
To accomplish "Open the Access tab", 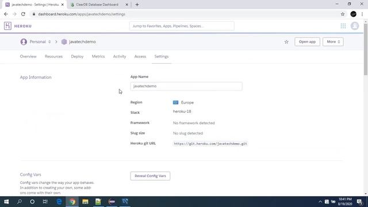I will coord(140,56).
